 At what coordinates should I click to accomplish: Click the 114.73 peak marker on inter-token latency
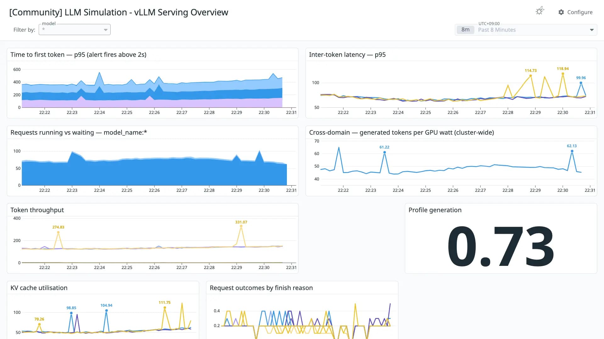(x=531, y=76)
